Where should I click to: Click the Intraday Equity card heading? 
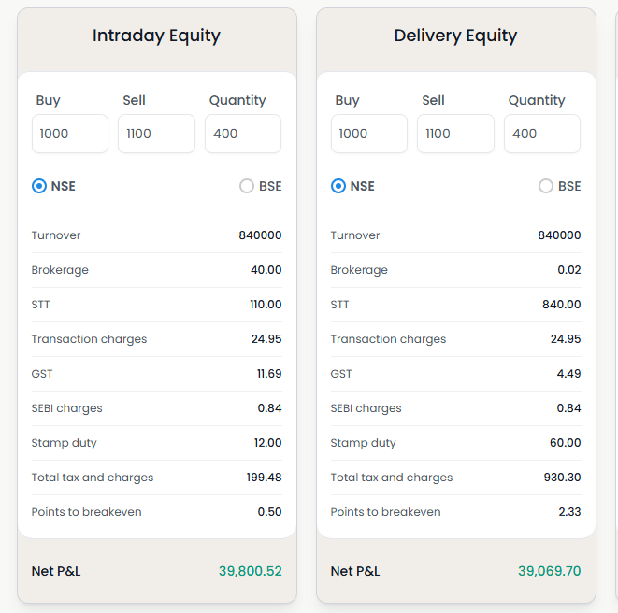[156, 36]
